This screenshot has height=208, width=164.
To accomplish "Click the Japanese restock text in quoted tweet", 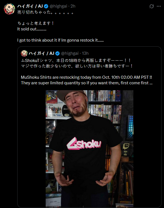I will (77, 63).
